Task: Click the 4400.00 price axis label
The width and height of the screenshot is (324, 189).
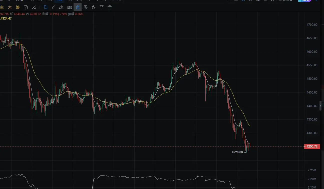Action: 312,106
